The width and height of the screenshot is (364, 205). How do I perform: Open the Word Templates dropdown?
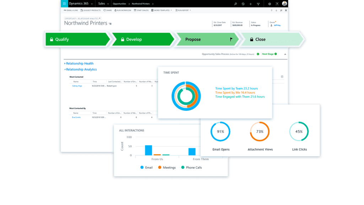click(x=162, y=10)
